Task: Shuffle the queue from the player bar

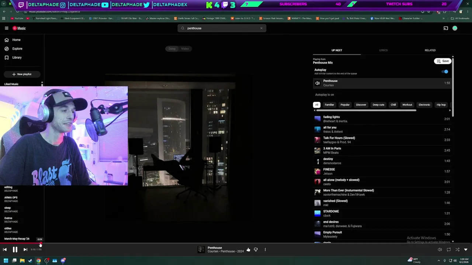Action: coord(457,250)
